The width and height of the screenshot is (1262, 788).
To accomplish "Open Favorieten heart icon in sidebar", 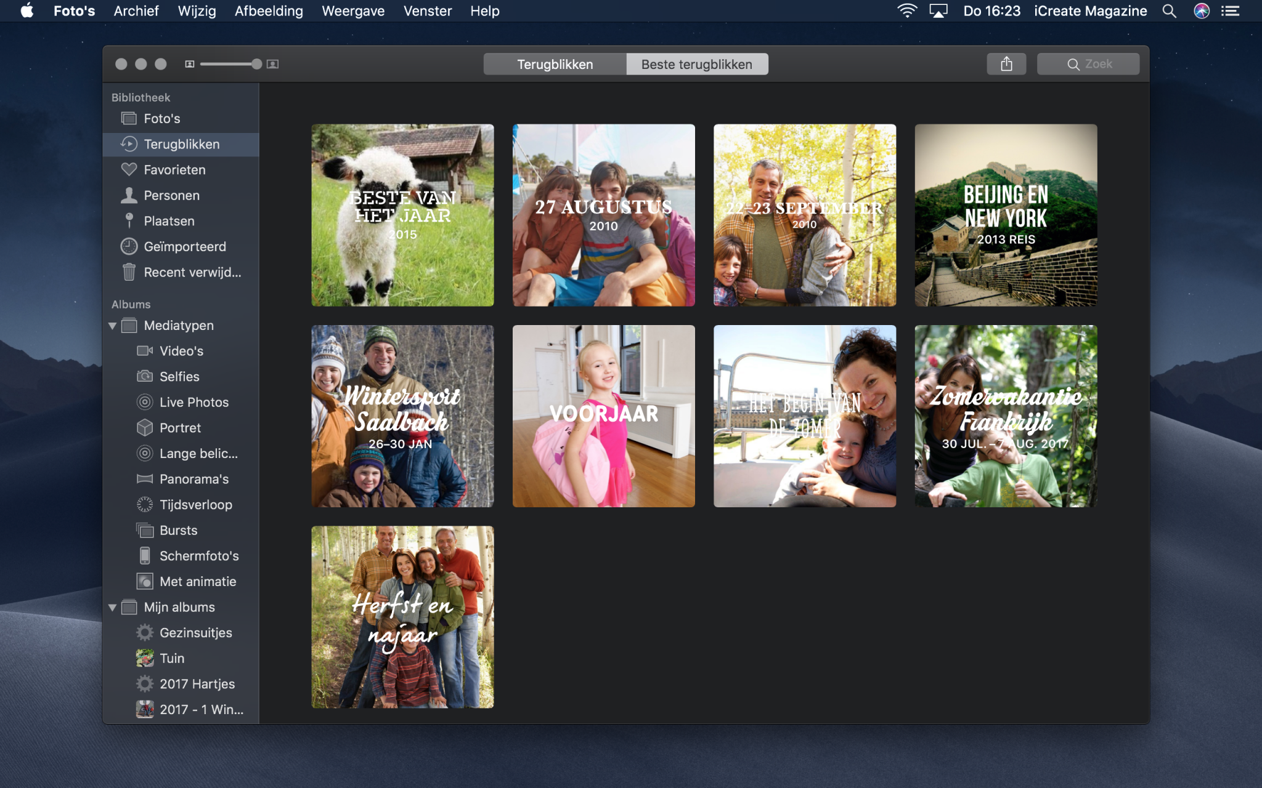I will (129, 169).
